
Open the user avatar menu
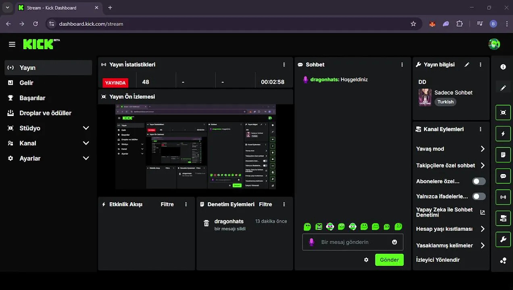click(x=494, y=44)
